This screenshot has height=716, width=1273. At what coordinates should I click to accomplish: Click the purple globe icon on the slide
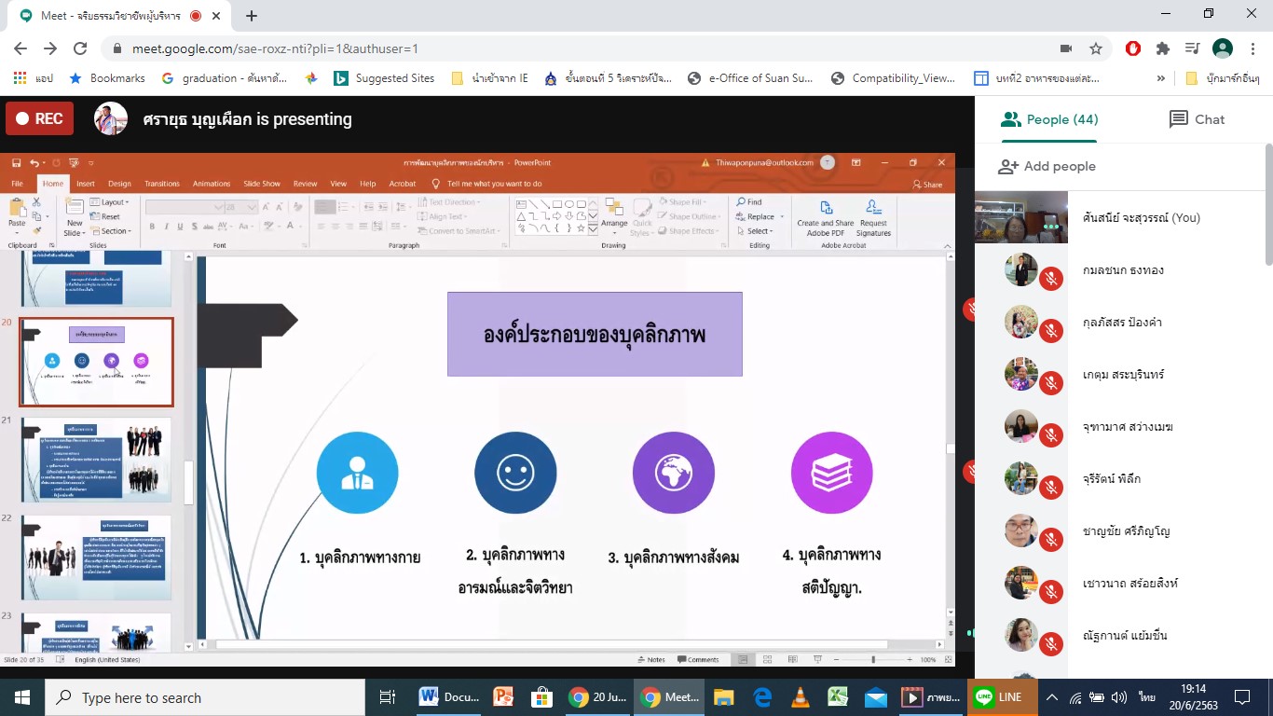coord(673,473)
